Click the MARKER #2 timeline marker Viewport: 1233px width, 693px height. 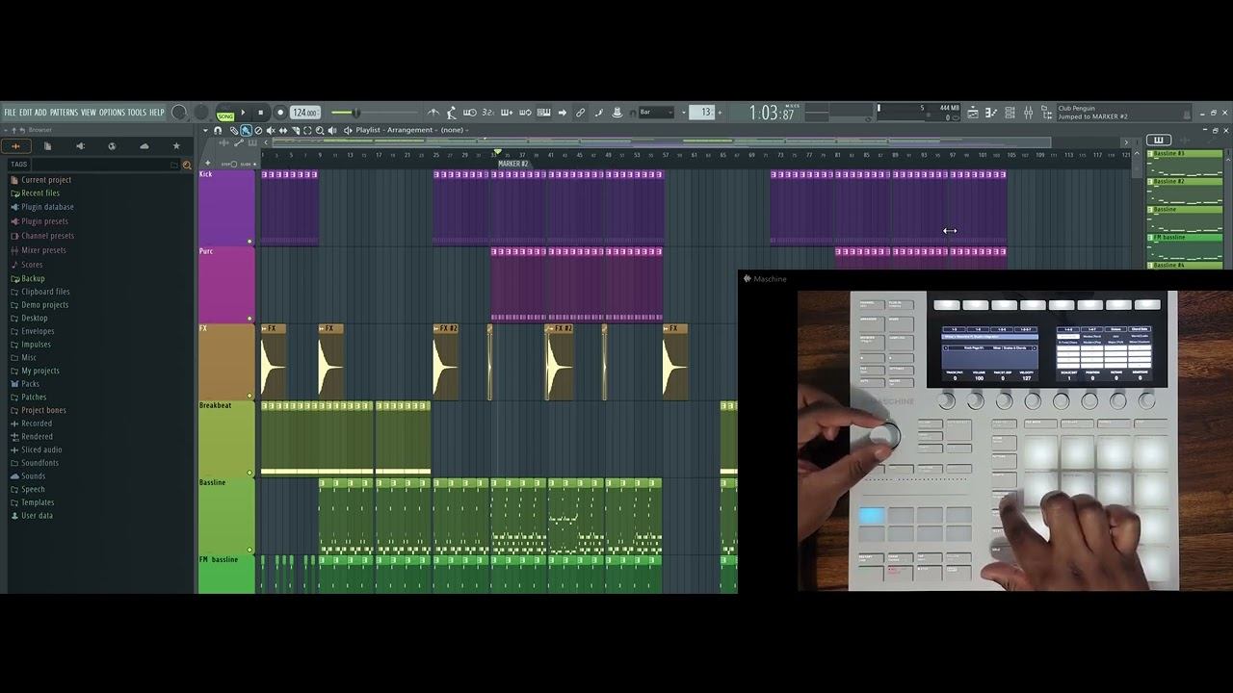point(512,164)
